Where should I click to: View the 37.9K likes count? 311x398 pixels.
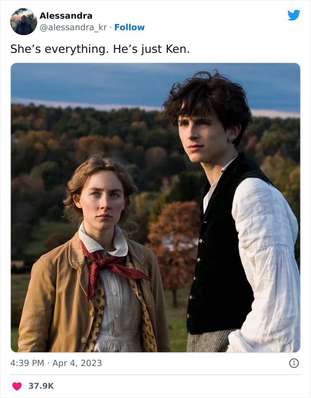pyautogui.click(x=41, y=386)
